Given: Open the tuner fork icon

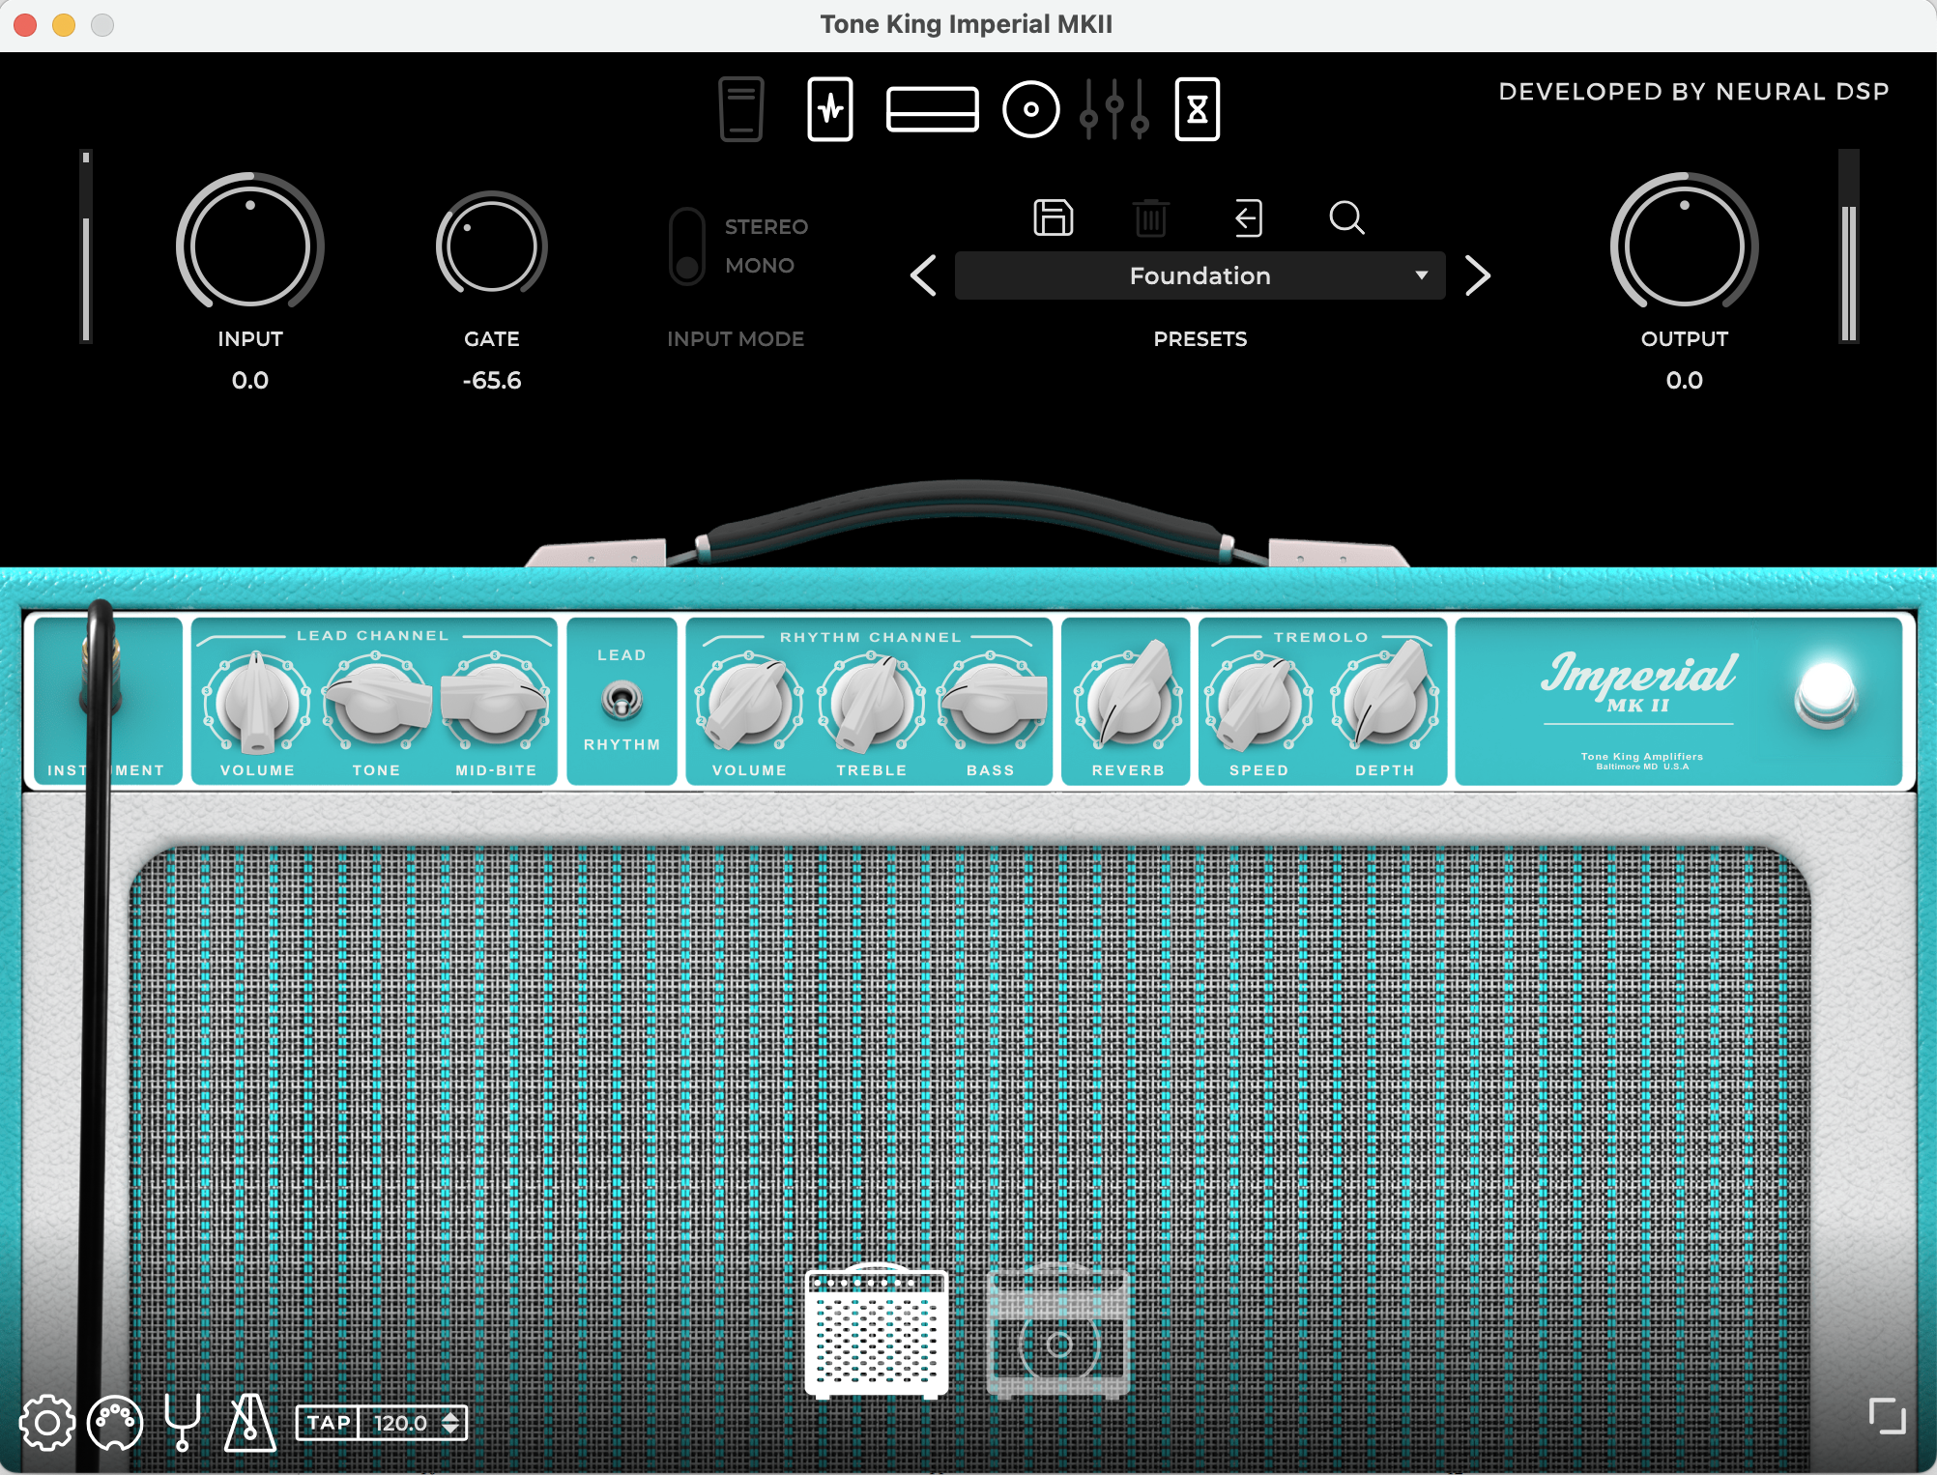Looking at the screenshot, I should (182, 1423).
